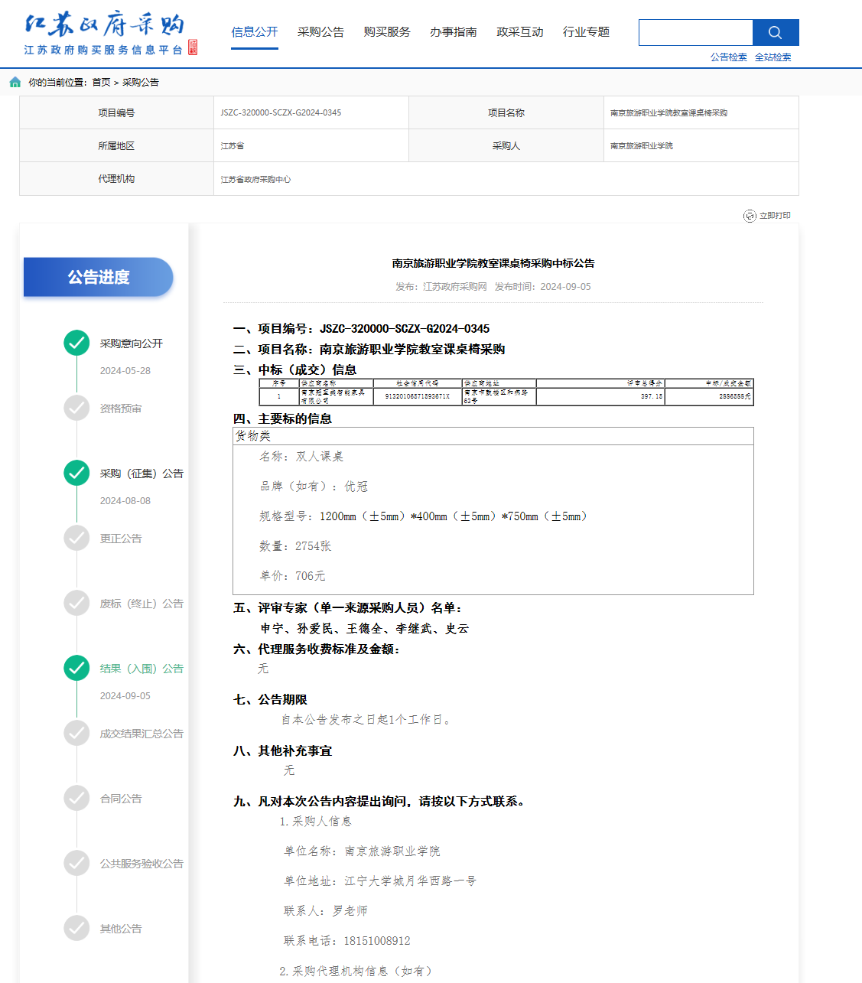
Task: Click project number JSZC-320000-SCZX-G2024-0345 table cell
Action: [x=311, y=112]
